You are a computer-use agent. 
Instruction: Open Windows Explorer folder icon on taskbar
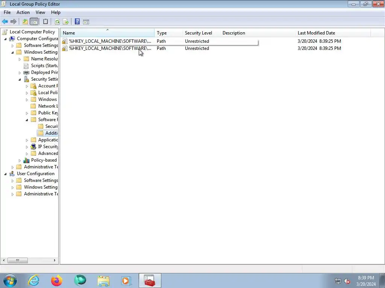(103, 280)
